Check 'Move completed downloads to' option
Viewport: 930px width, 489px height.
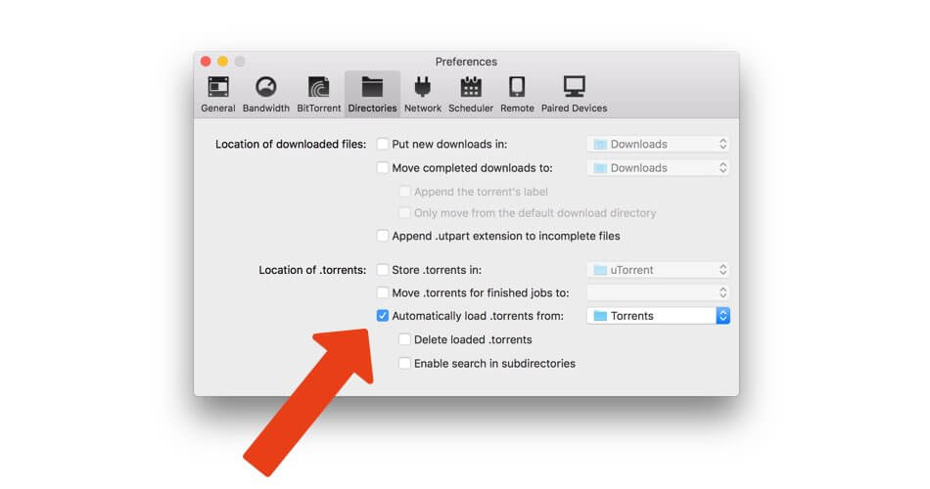pos(383,168)
